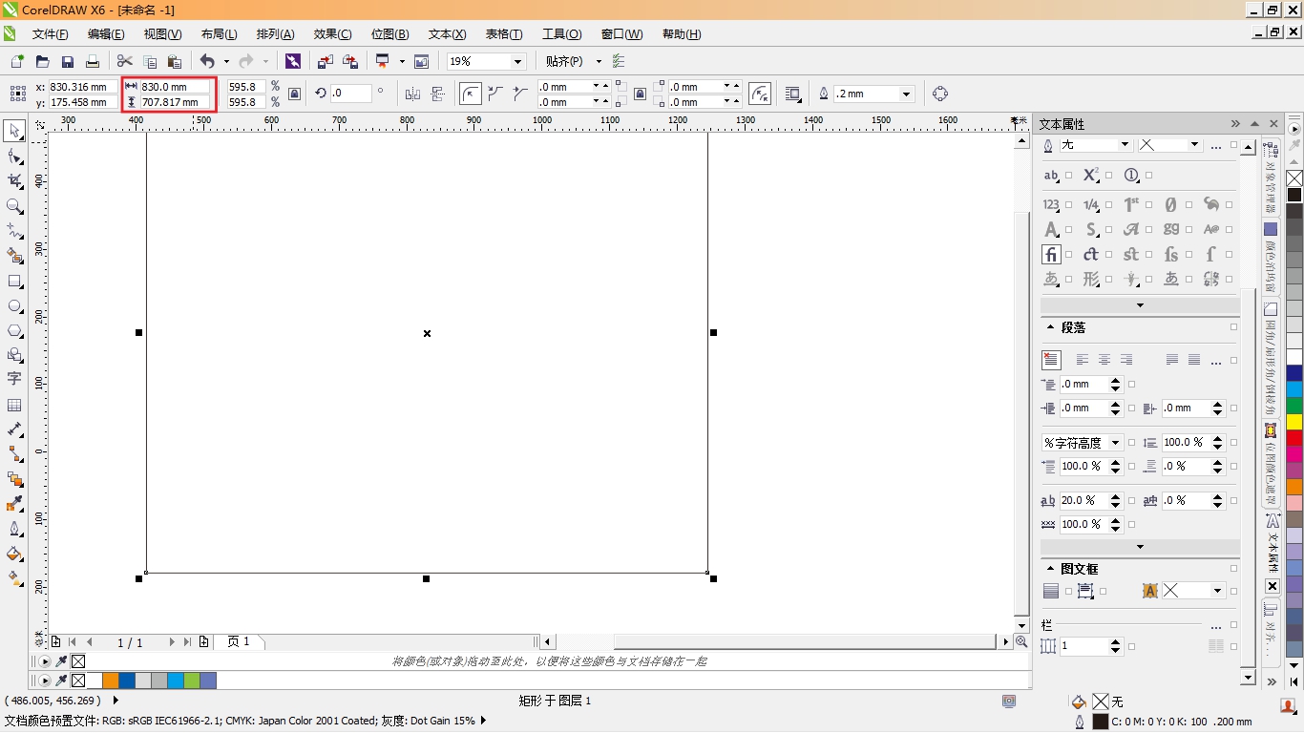Image resolution: width=1304 pixels, height=733 pixels.
Task: Expand more character options arrow
Action: [1140, 305]
